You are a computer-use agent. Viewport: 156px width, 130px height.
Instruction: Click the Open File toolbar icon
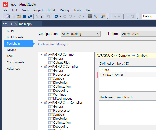19,16
